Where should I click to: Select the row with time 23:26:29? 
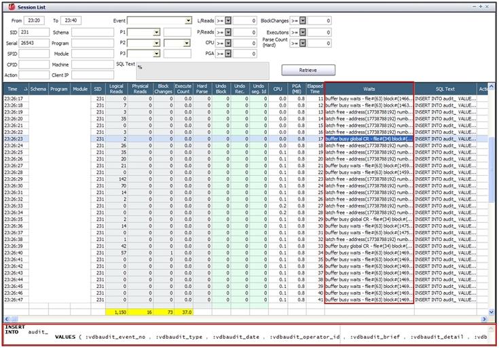(245, 179)
